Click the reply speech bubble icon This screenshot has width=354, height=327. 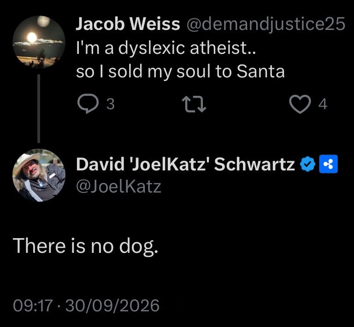click(88, 104)
